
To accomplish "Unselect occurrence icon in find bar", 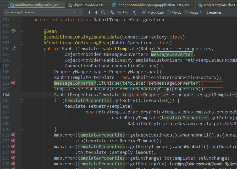I will point(119,12).
